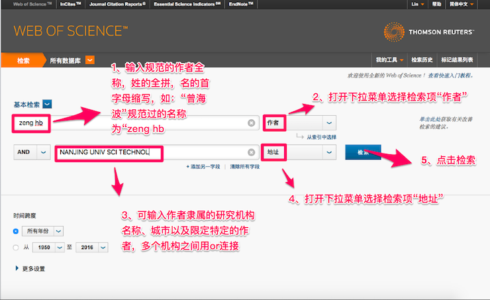Click into the 'zeng hb' author input field
This screenshot has width=490, height=300.
pyautogui.click(x=136, y=123)
